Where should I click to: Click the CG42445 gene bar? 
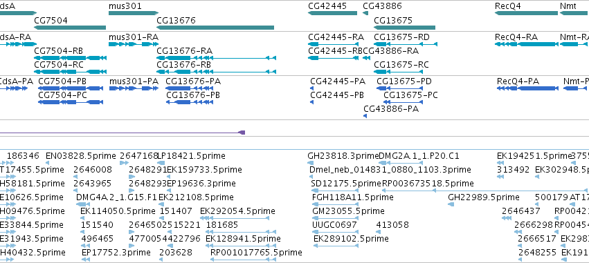pos(332,13)
